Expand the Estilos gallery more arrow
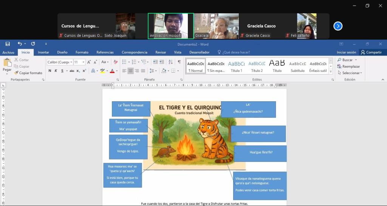Image resolution: width=387 pixels, height=206 pixels. (331, 71)
